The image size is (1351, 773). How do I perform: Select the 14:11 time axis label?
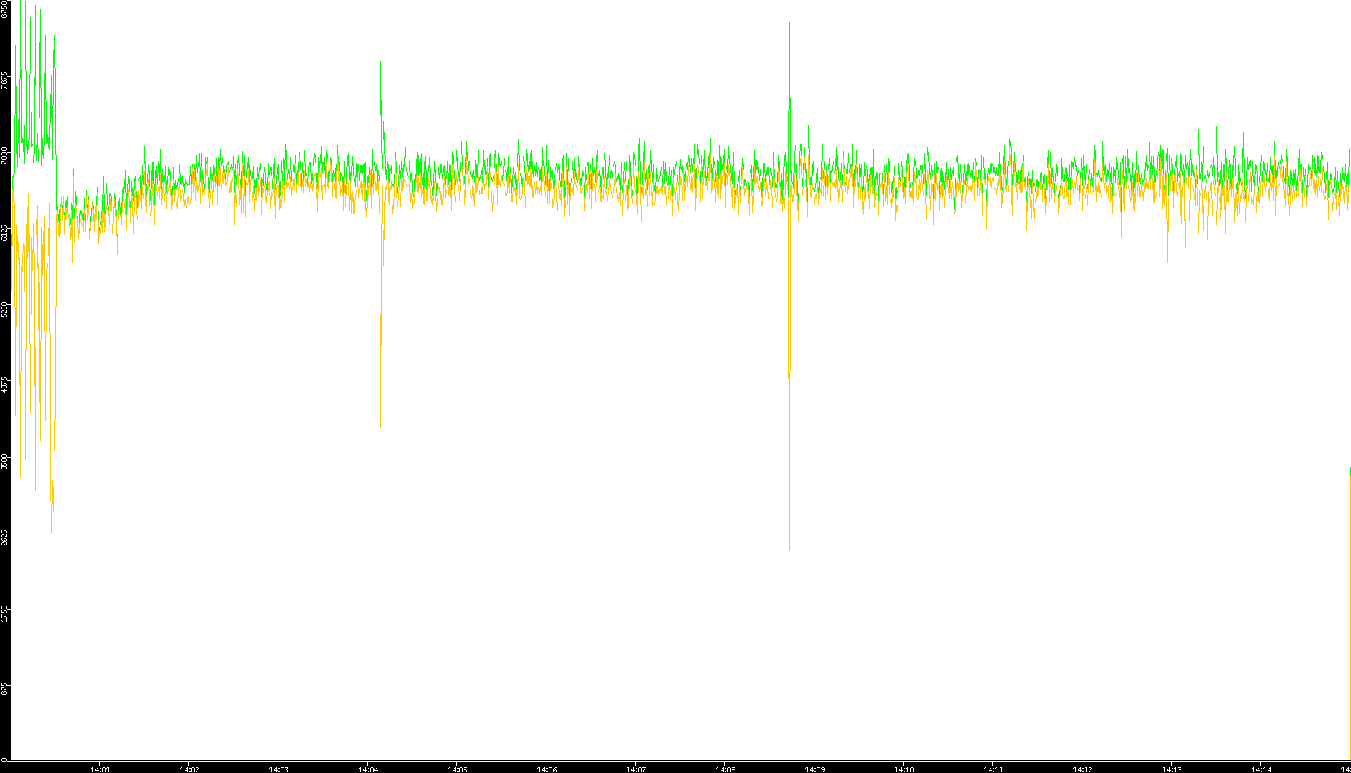click(993, 769)
